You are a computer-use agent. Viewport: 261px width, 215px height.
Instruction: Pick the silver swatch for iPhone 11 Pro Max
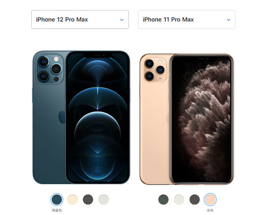coord(179,199)
